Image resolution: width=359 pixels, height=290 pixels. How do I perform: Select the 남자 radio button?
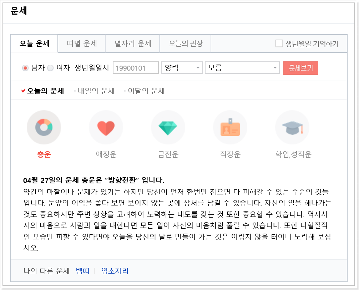25,68
